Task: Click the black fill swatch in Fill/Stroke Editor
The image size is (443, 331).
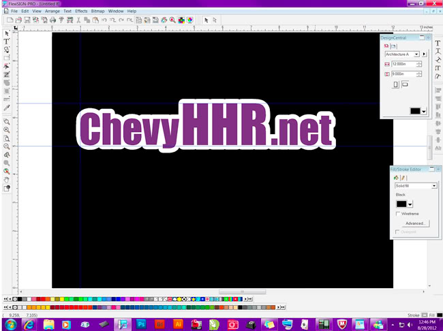Action: click(401, 204)
